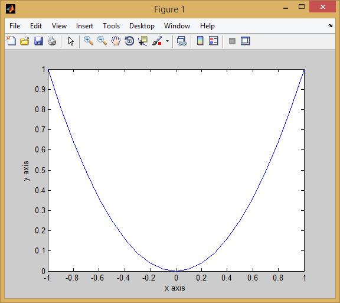Print the figure using the printer icon
This screenshot has height=303, width=340.
coord(52,41)
